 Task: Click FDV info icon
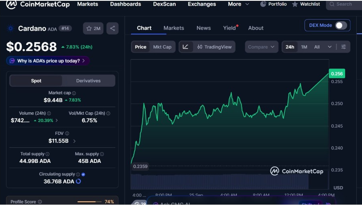tap(67, 134)
